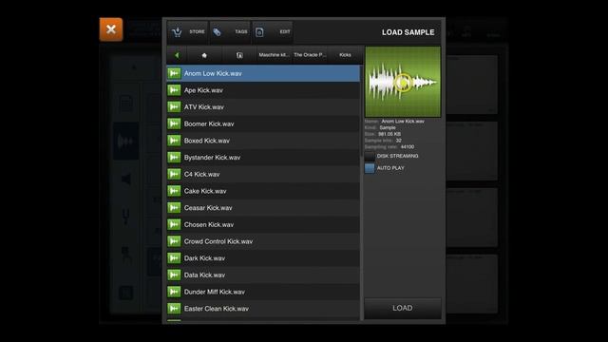Click the Edit file button
This screenshot has width=608, height=342.
[x=273, y=31]
